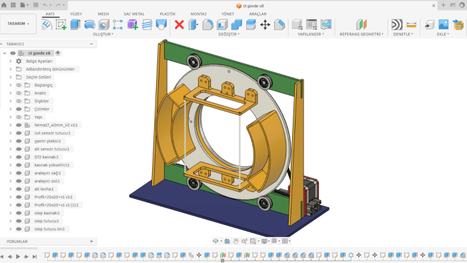Click the browser panel horizontal scrollbar
The image size is (467, 263).
[x=19, y=248]
